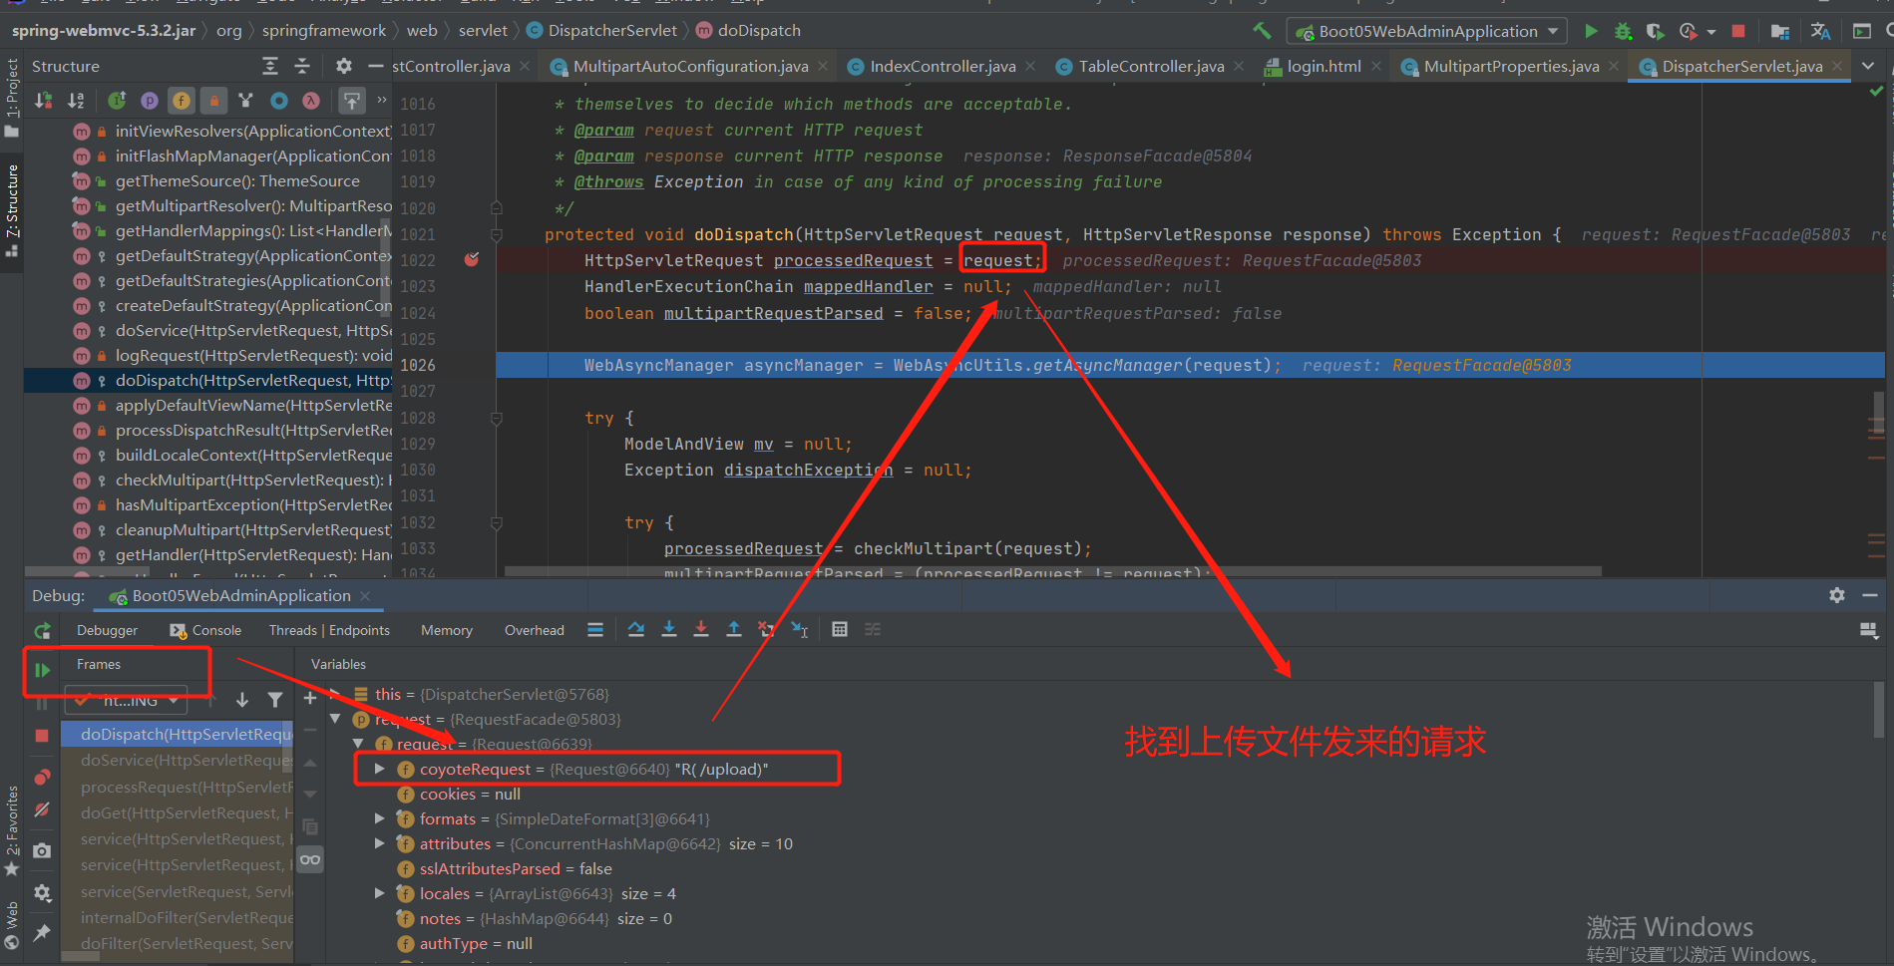Toggle Show Inherited in Structure toolbar
The image size is (1894, 966).
pyautogui.click(x=117, y=100)
